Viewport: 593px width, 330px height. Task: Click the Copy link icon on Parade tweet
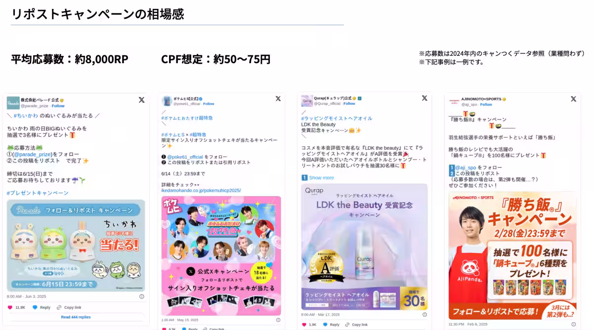59,307
